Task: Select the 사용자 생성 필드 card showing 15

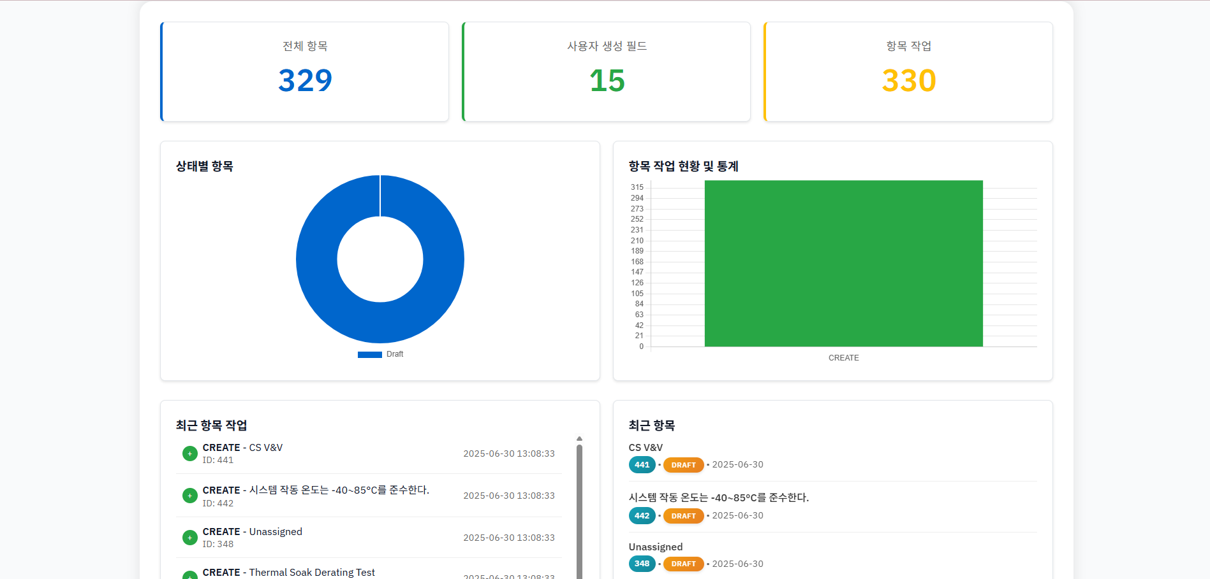Action: point(606,71)
